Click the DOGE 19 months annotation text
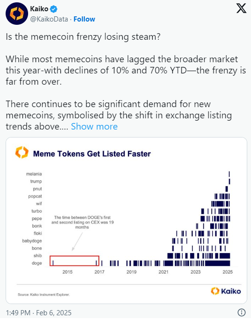The image size is (251, 319). [x=82, y=222]
